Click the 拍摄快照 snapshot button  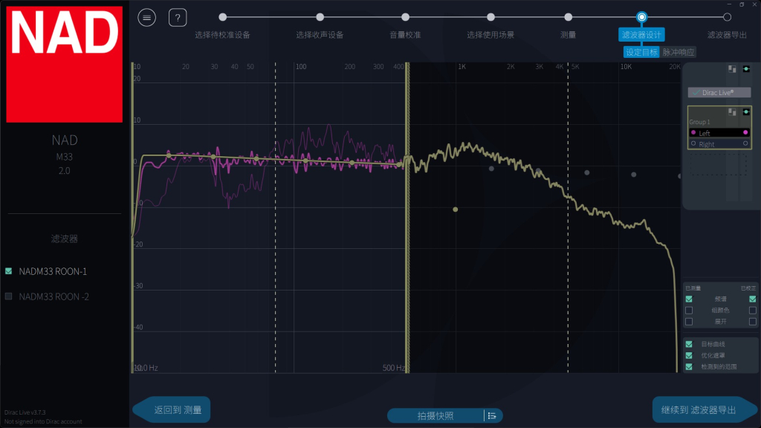[435, 416]
